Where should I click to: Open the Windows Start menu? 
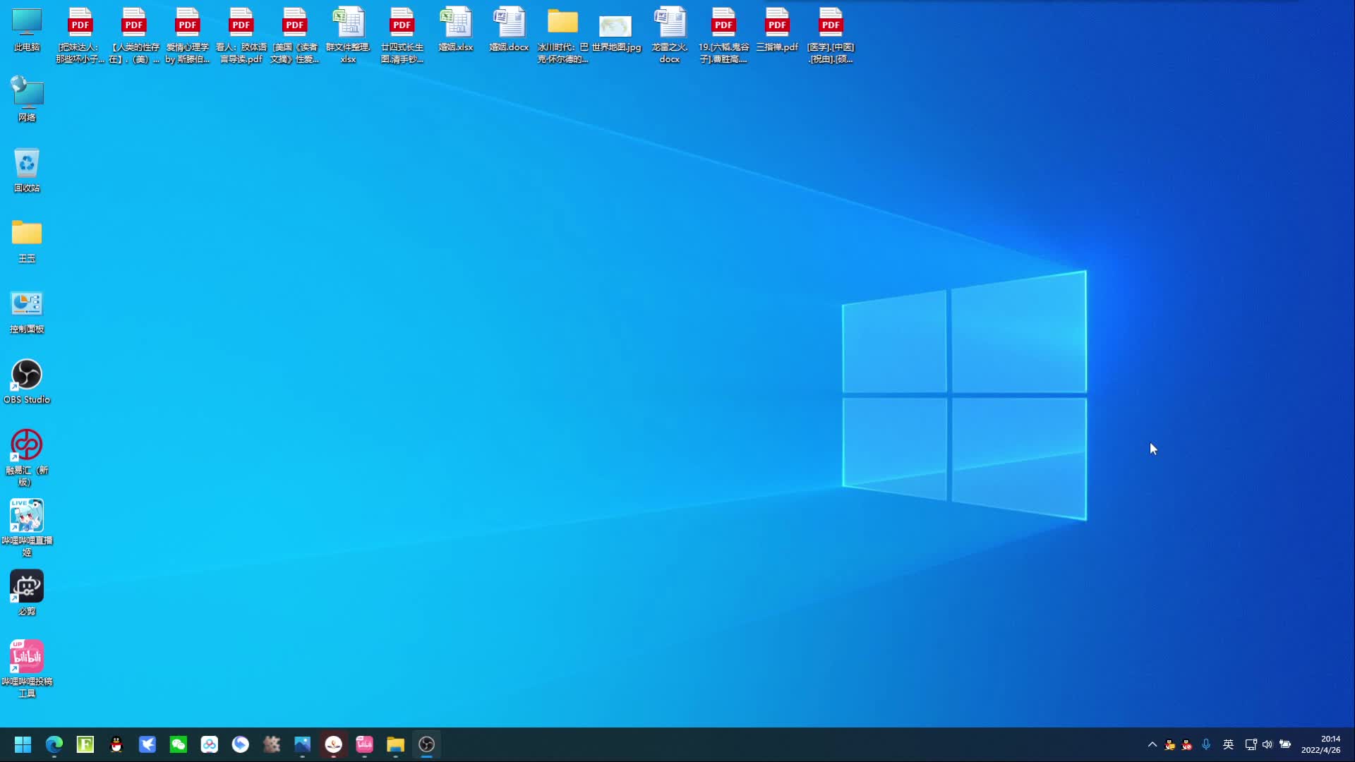(23, 744)
